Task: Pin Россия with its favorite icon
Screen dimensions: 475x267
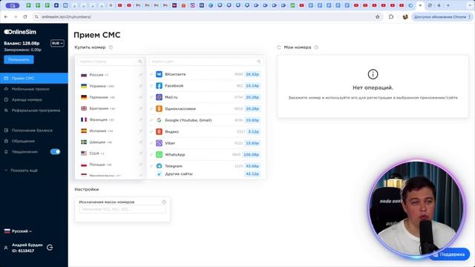Action: 140,75
